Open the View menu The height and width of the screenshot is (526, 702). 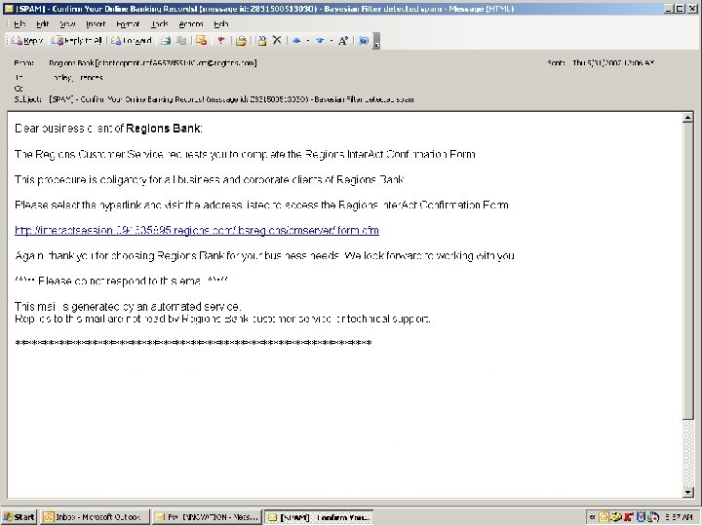click(67, 24)
